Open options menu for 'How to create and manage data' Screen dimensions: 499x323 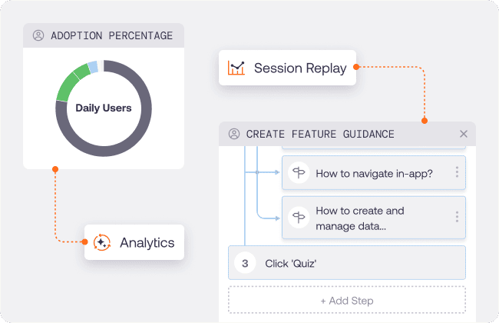pyautogui.click(x=457, y=217)
